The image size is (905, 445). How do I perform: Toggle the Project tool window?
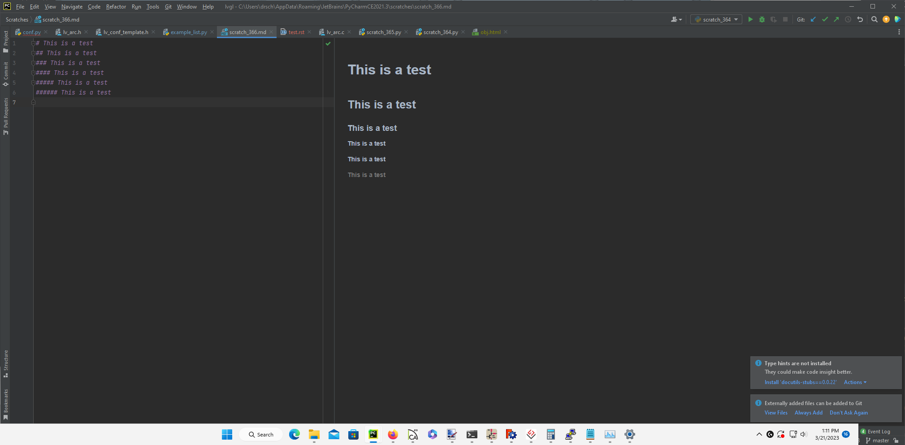coord(6,42)
